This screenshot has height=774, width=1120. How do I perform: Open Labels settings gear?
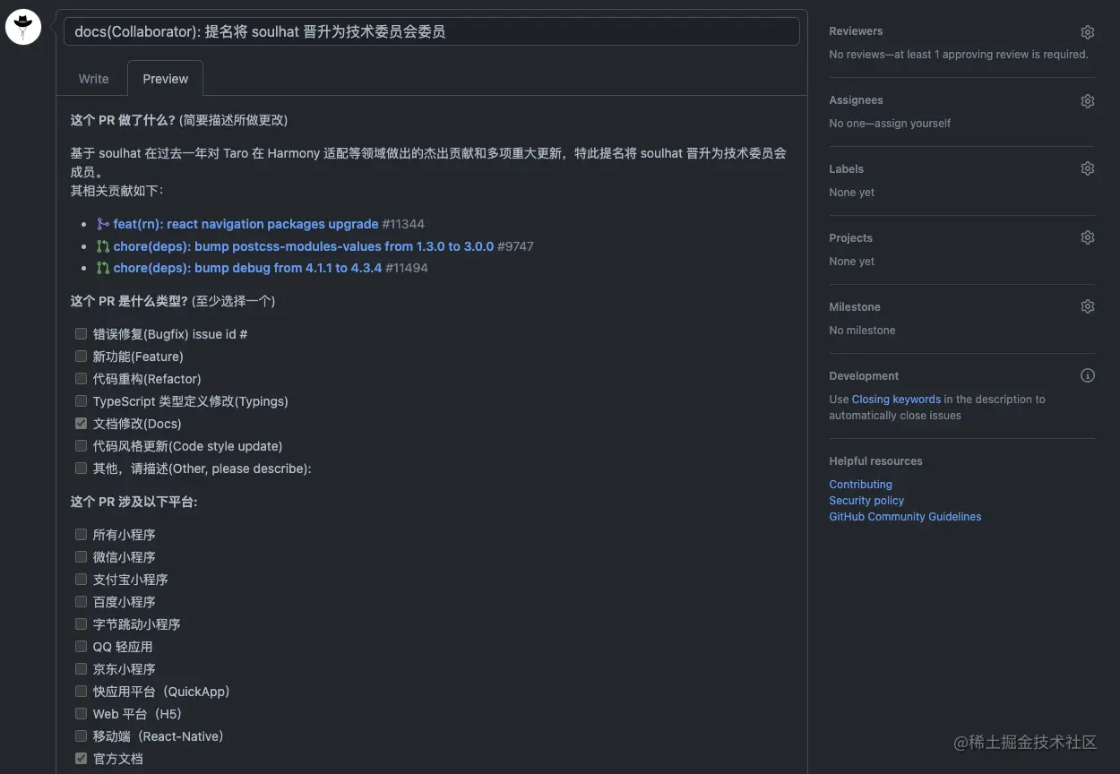tap(1087, 169)
